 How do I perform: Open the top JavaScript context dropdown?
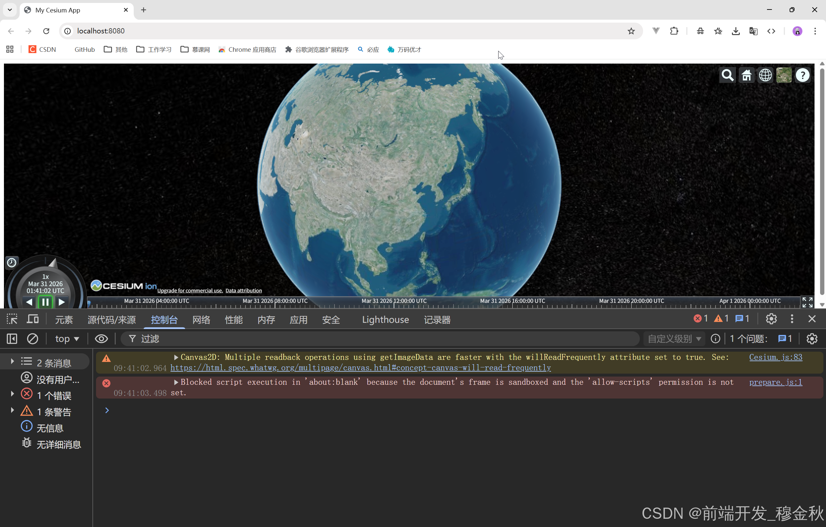[67, 339]
